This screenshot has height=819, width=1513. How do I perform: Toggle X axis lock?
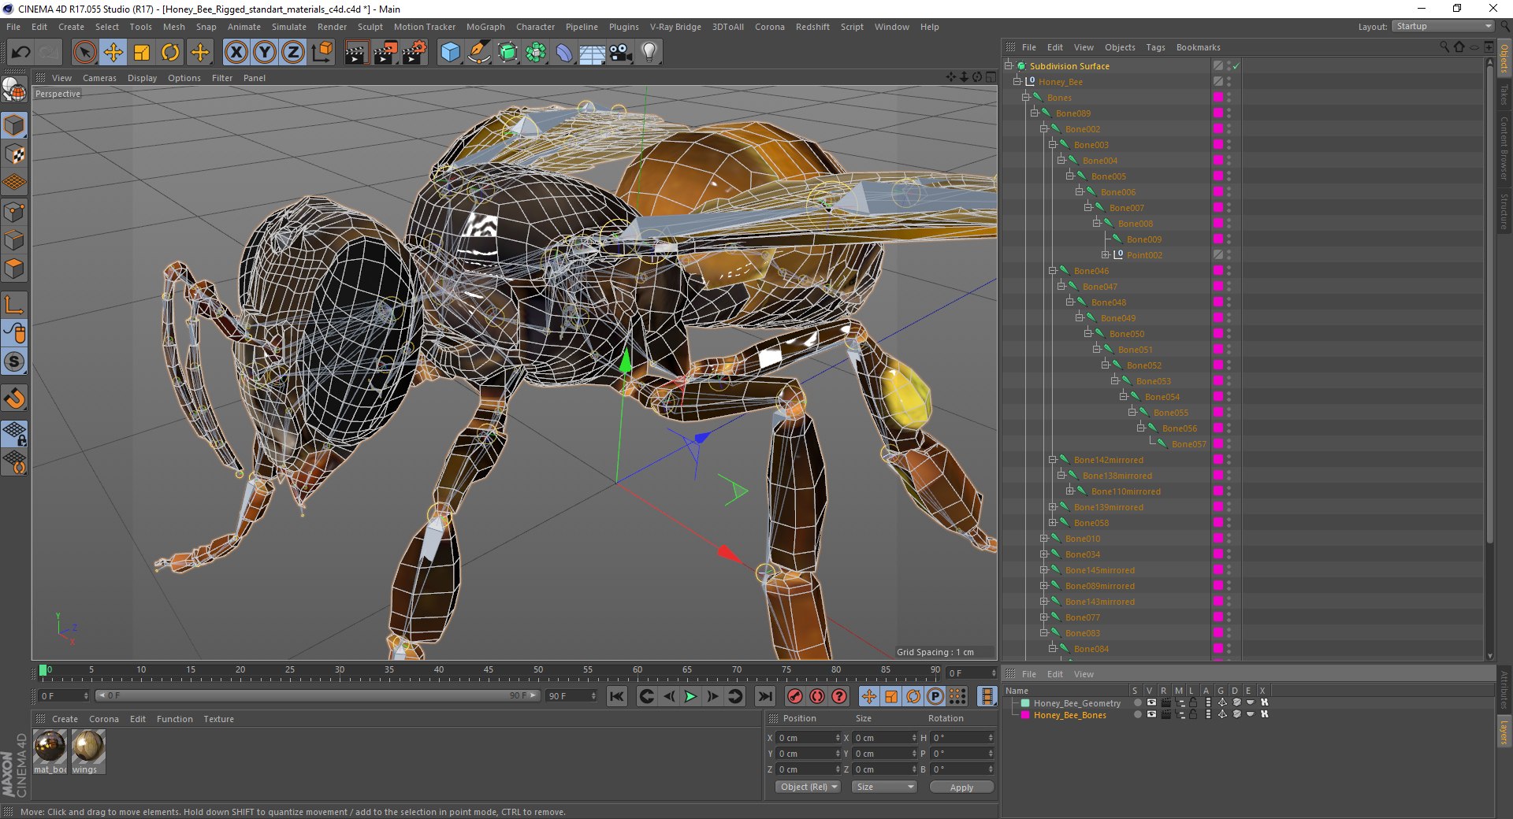[x=236, y=53]
